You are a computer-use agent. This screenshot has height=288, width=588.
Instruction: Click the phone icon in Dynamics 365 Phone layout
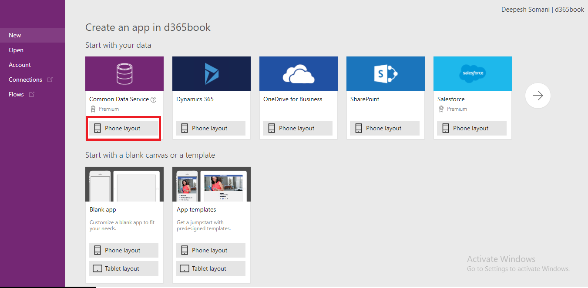(185, 128)
